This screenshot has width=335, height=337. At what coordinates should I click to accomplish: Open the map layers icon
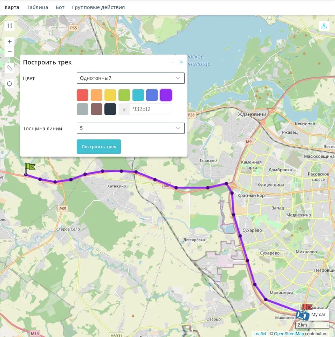click(9, 26)
